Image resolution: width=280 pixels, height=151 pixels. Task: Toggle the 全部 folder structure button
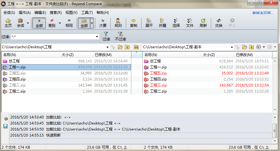click(x=84, y=23)
